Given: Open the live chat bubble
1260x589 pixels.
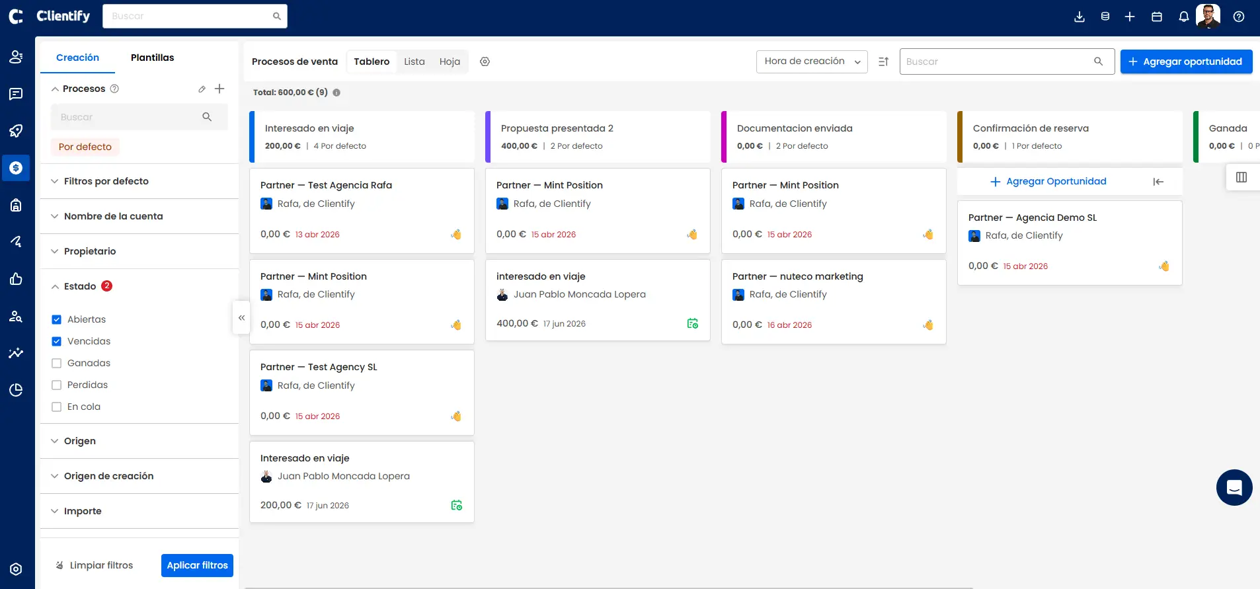Looking at the screenshot, I should point(1234,487).
